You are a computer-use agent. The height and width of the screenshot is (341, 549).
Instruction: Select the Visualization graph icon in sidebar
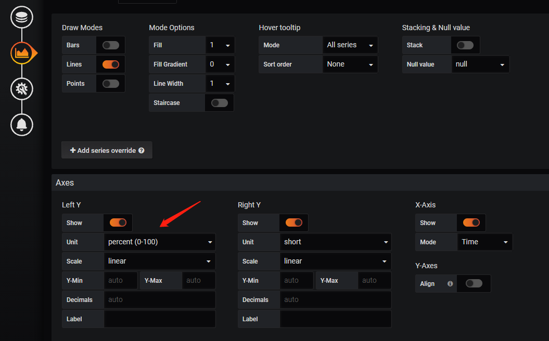pyautogui.click(x=22, y=53)
